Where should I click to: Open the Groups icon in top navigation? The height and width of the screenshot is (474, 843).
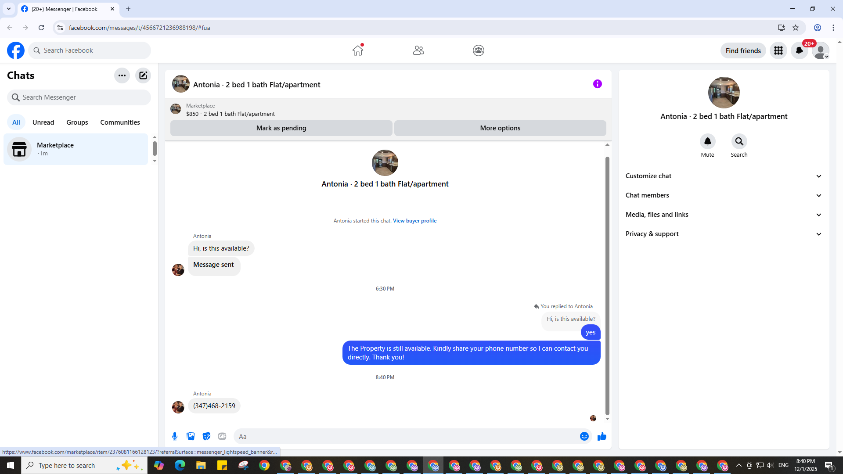point(479,50)
